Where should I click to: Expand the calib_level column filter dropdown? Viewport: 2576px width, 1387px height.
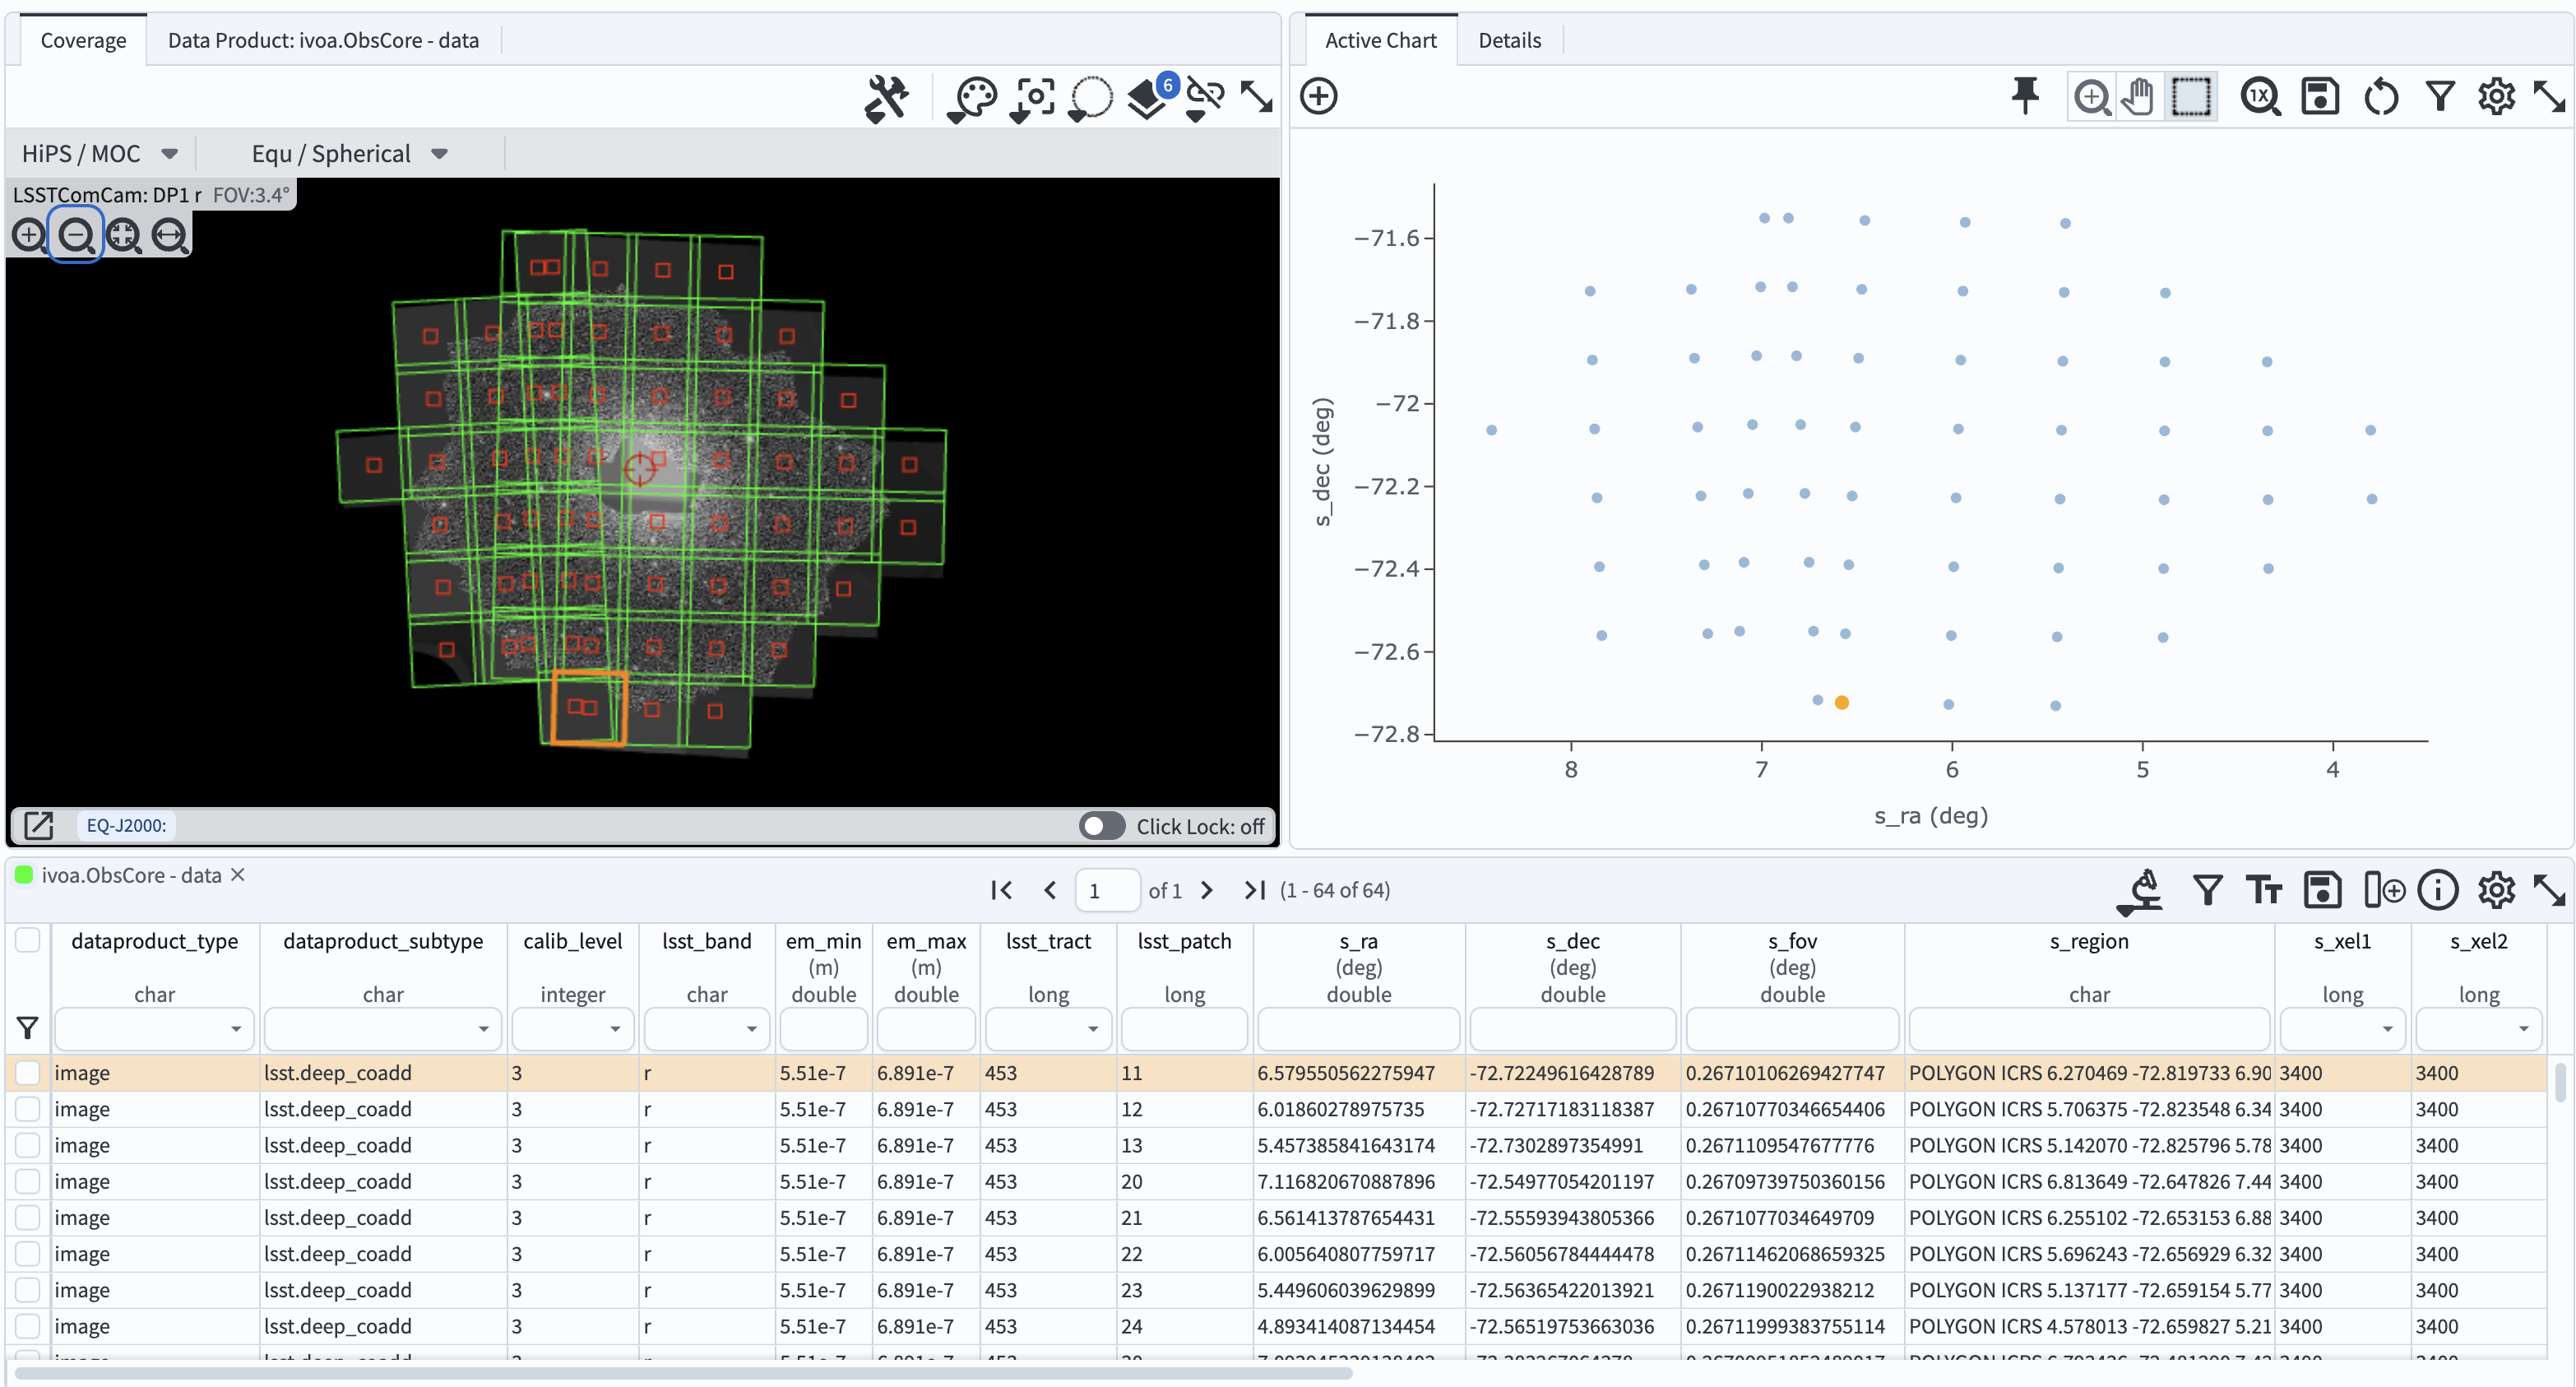click(615, 1029)
